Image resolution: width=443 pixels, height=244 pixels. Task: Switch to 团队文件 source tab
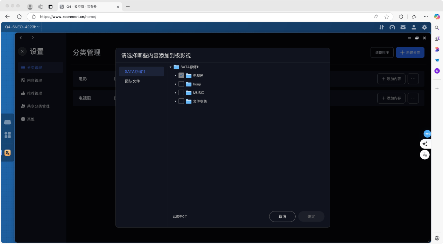132,81
